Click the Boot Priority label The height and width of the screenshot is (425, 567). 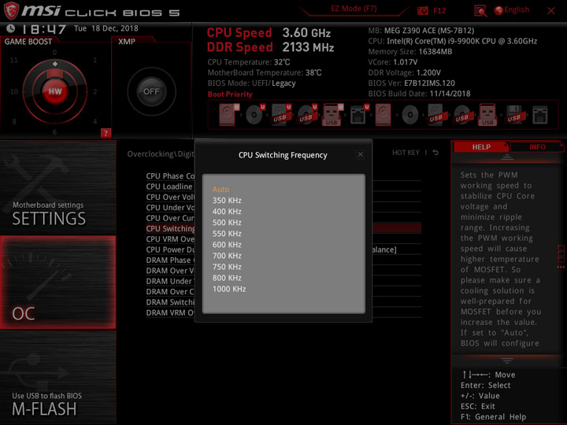click(230, 94)
